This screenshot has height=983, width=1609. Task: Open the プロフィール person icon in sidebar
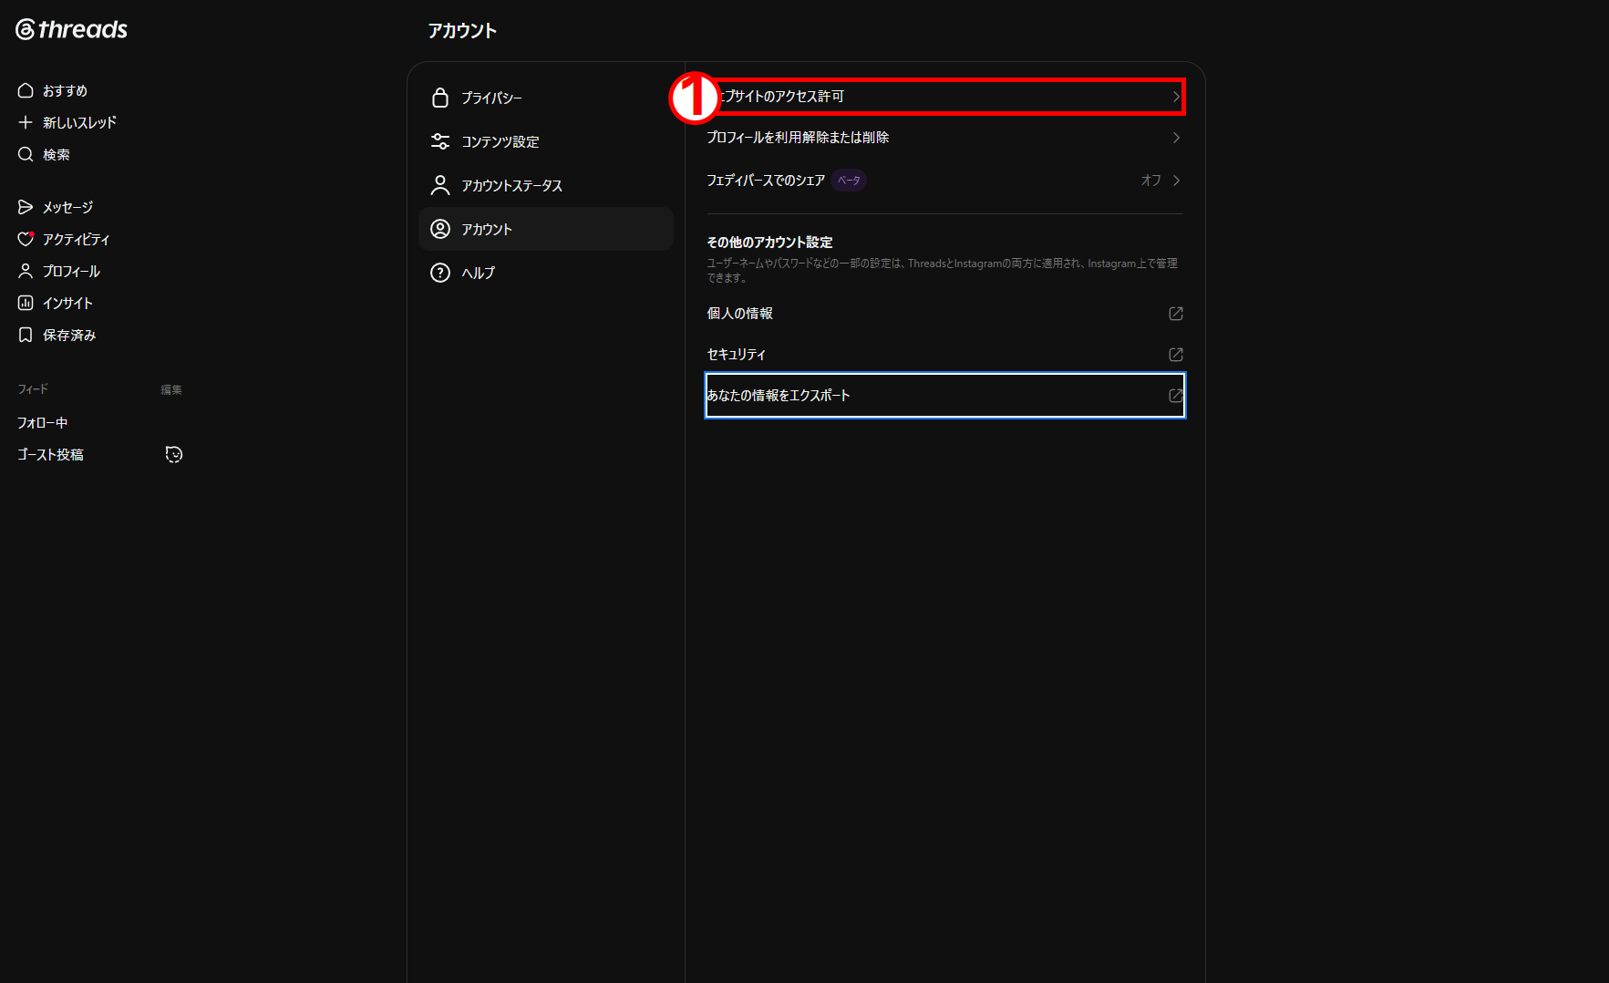(26, 271)
